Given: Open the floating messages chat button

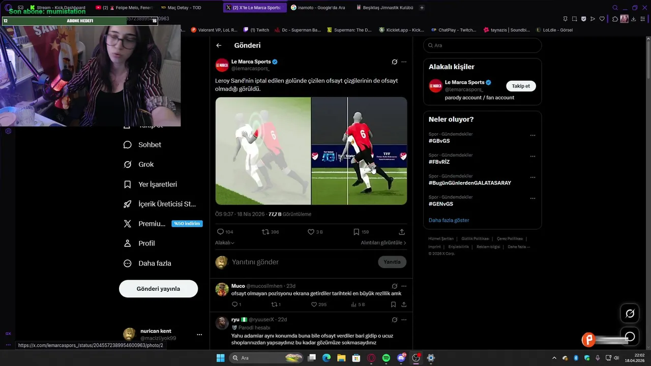Looking at the screenshot, I should tap(630, 337).
